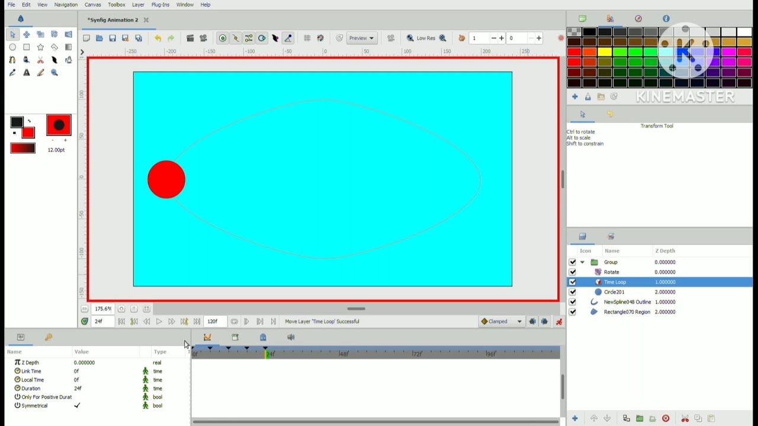Select the Polygon tool
Image resolution: width=758 pixels, height=426 pixels.
[x=54, y=47]
